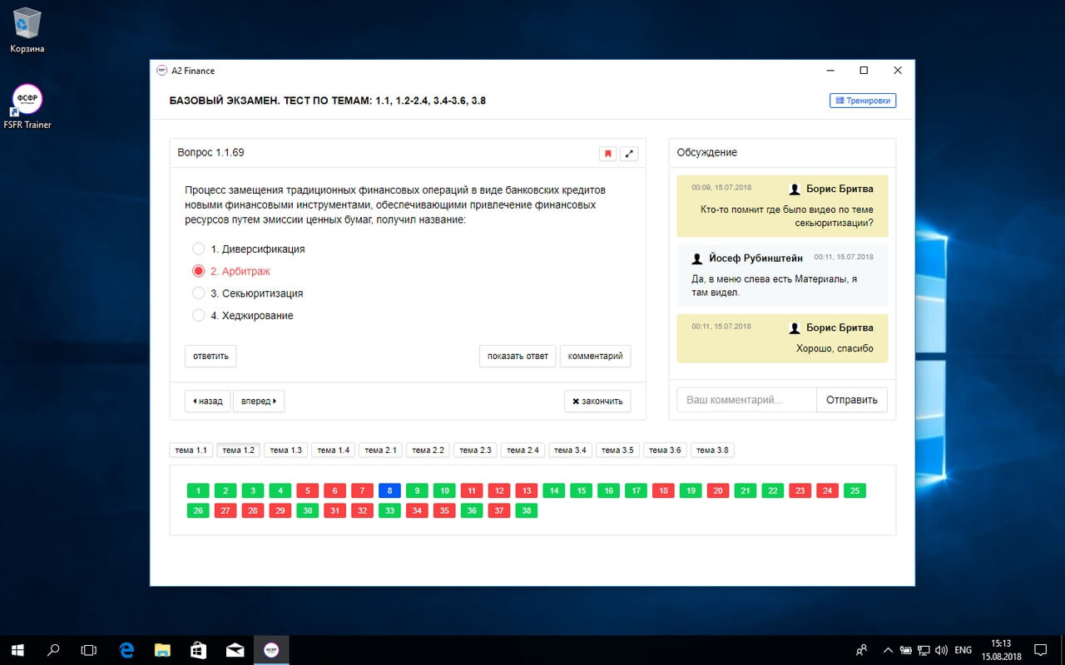
Task: Open Mail app in taskbar
Action: [x=235, y=650]
